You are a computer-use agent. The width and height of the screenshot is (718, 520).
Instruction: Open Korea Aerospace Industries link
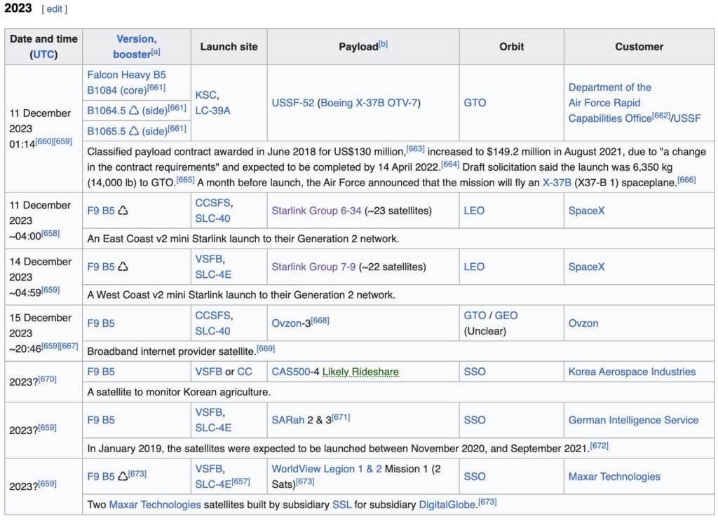click(x=632, y=372)
